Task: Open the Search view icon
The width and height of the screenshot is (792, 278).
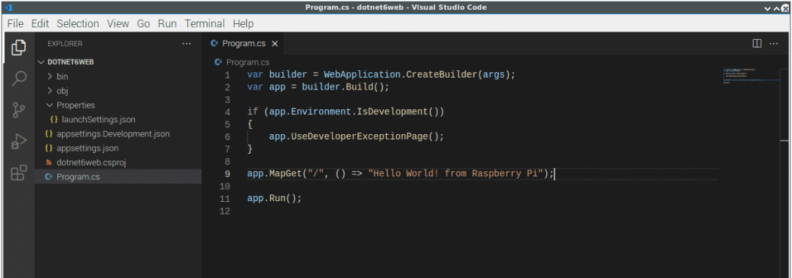Action: 19,78
